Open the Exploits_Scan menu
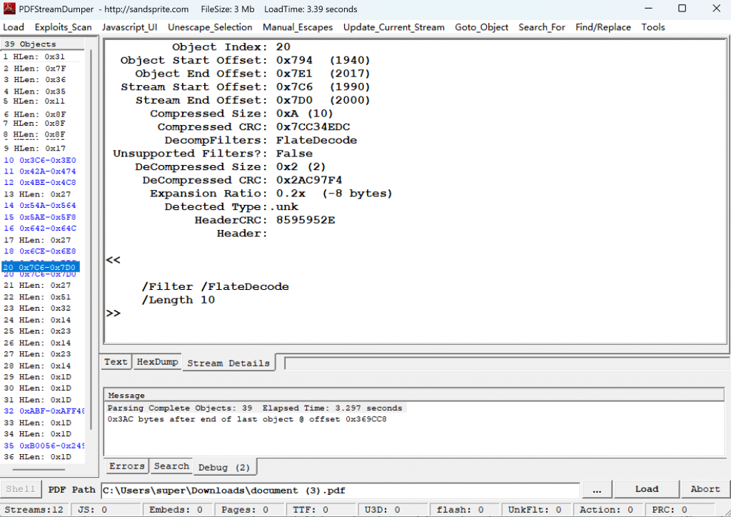The image size is (731, 517). click(63, 27)
